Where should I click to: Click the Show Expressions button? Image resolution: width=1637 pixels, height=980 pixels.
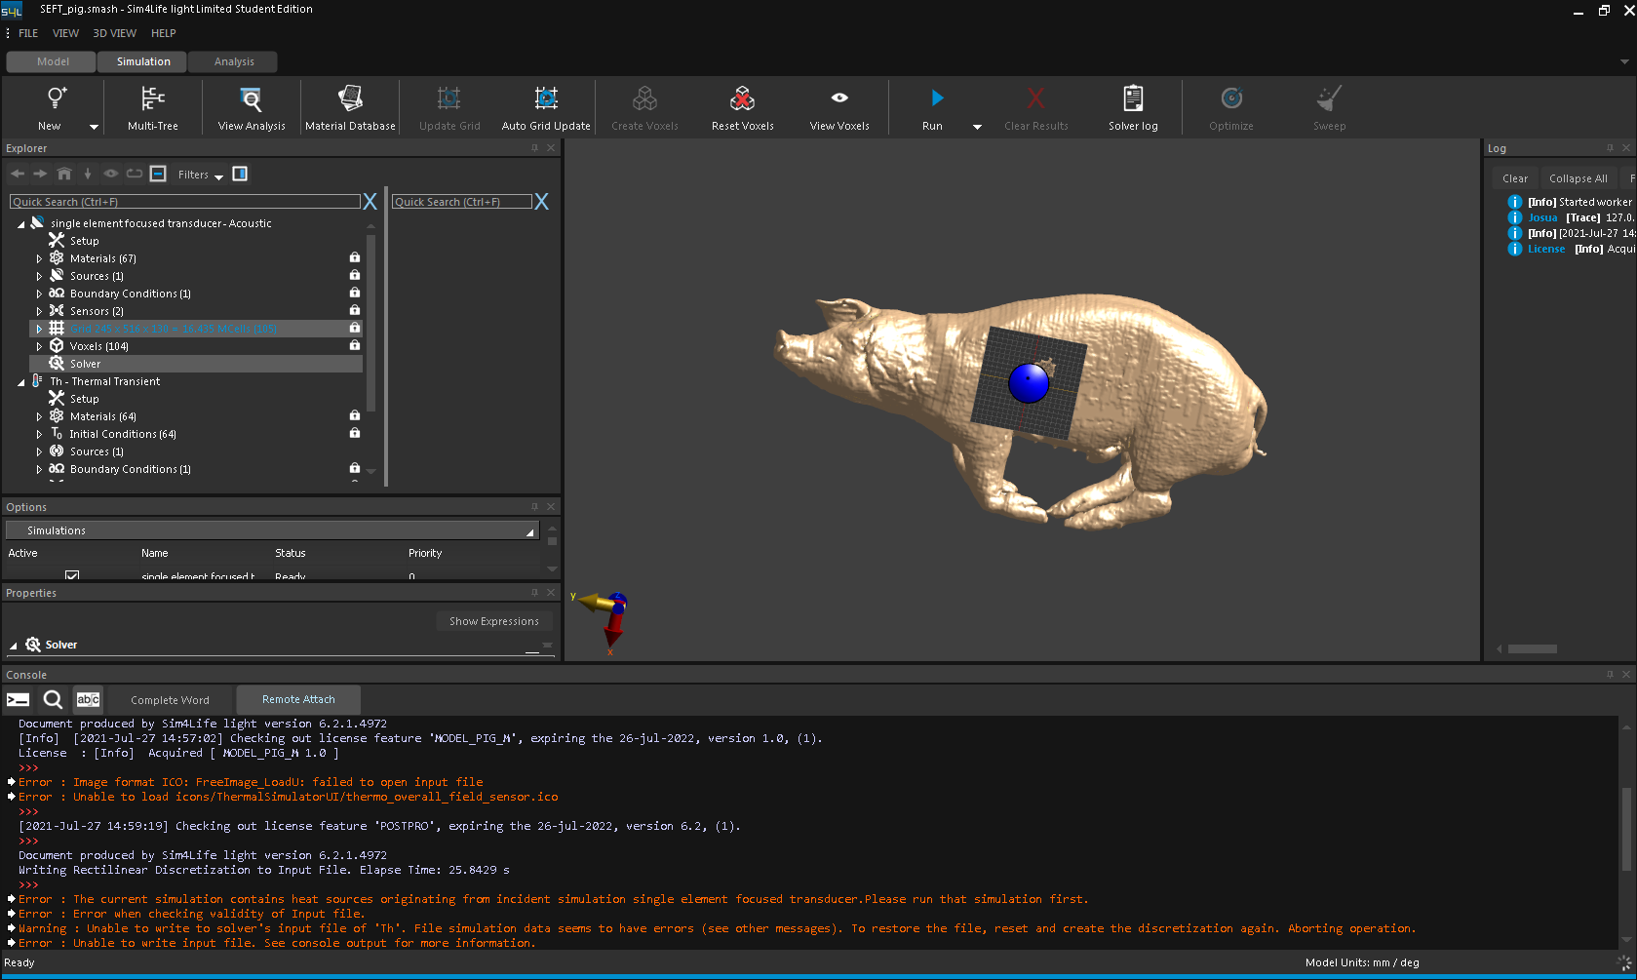click(x=493, y=621)
